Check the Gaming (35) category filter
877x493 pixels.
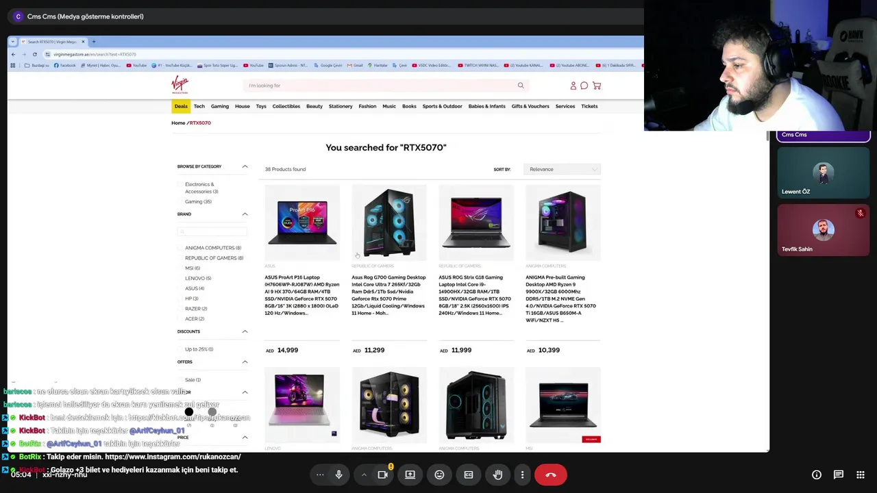pyautogui.click(x=181, y=201)
